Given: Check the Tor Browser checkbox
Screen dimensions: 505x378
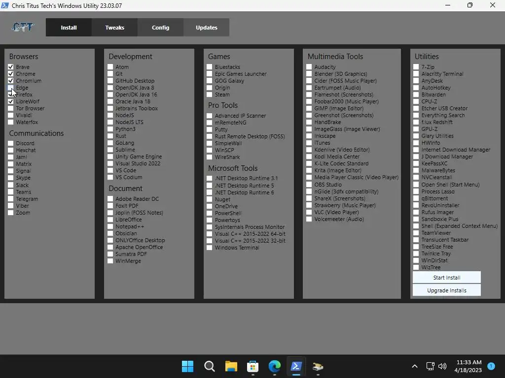Looking at the screenshot, I should coord(11,108).
